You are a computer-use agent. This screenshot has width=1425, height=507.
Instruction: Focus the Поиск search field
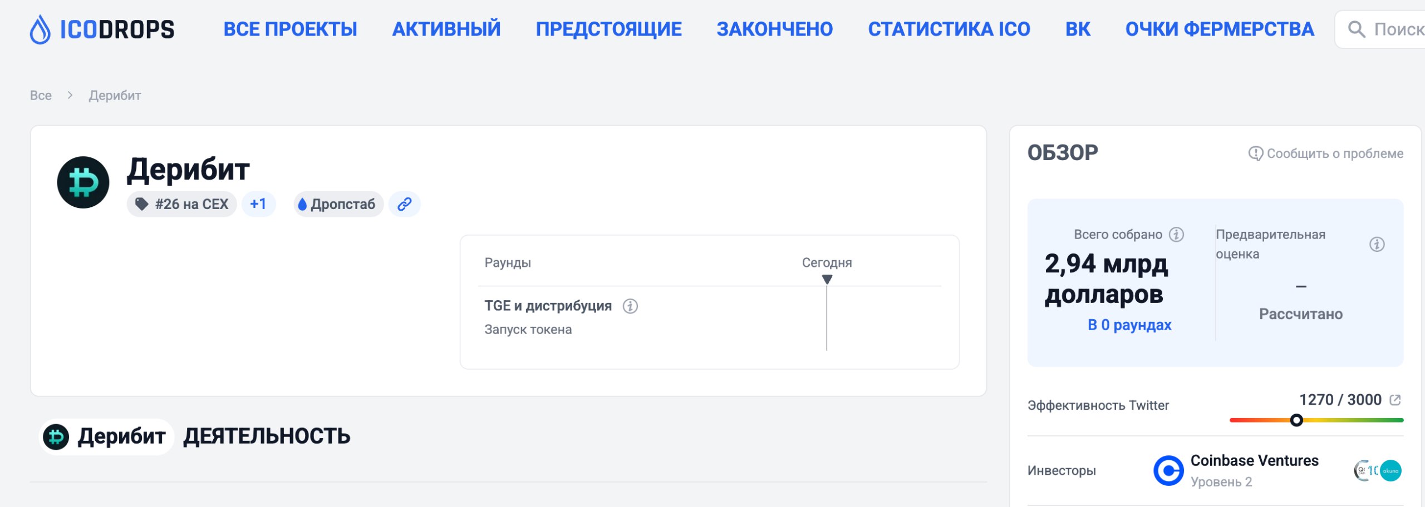(1381, 29)
